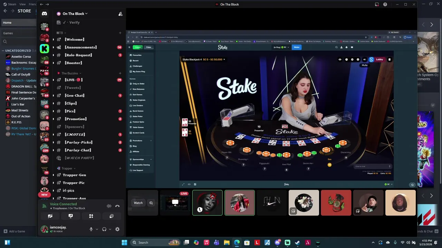Deafen headphones in Discord user panel
Screen dimensions: 442x248
click(x=104, y=229)
